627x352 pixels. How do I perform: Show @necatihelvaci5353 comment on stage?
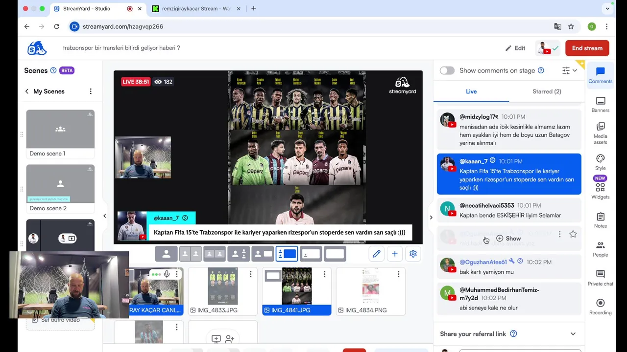[x=509, y=210]
